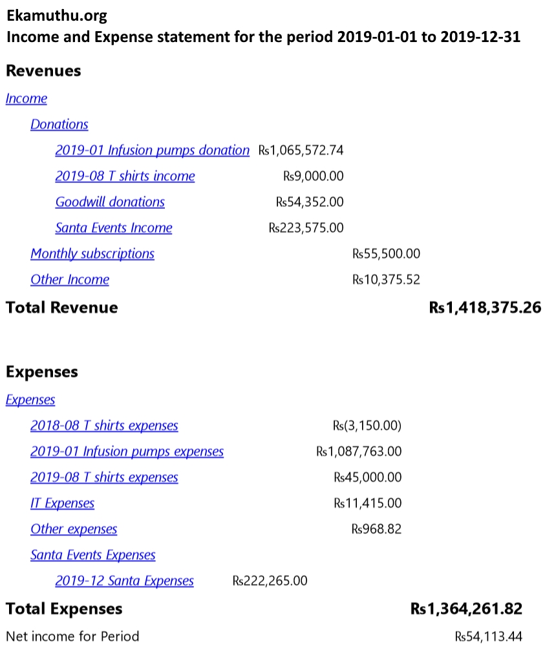Open the Other Income link
The image size is (545, 659).
point(70,279)
